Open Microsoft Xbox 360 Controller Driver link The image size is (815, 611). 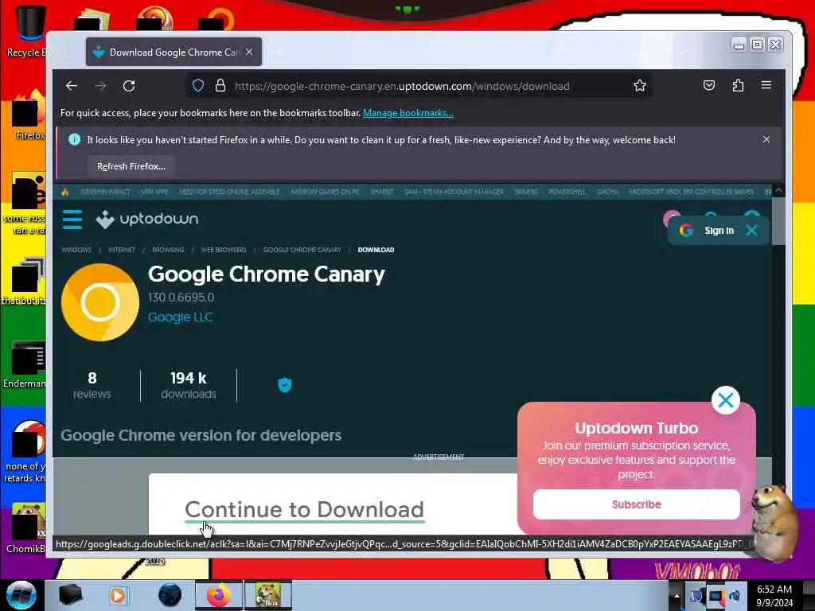(692, 192)
